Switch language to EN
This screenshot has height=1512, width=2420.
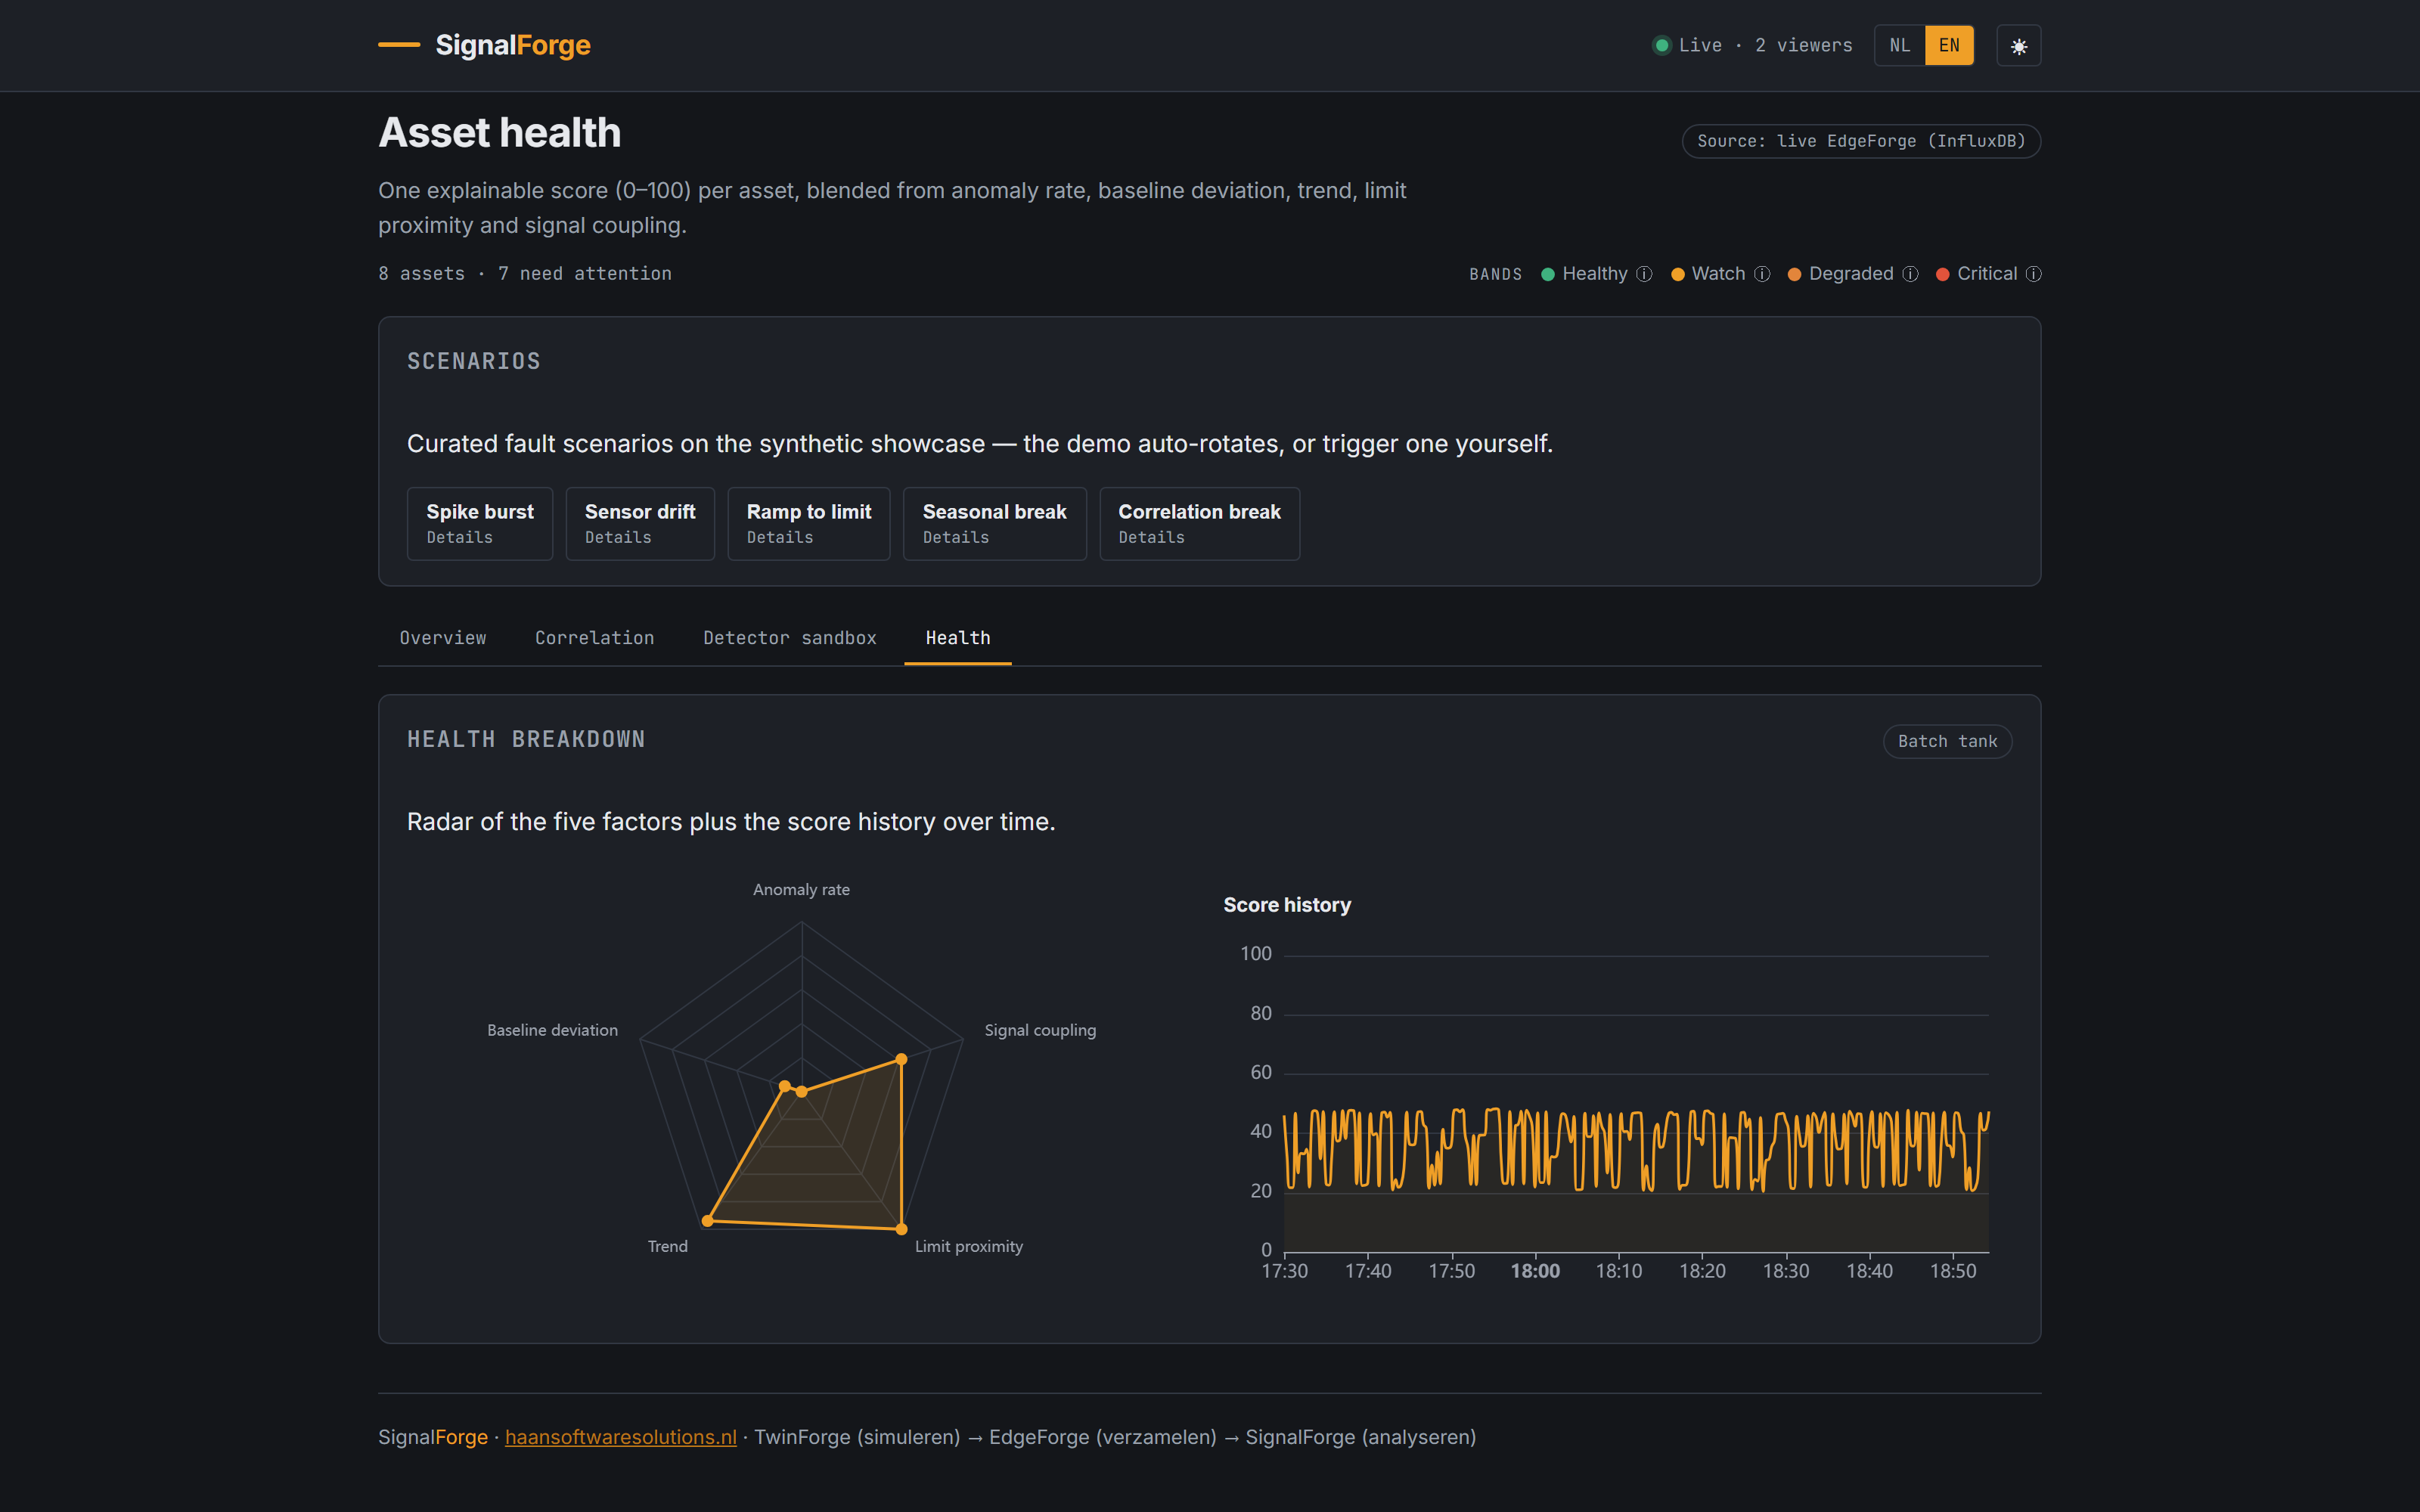coord(1949,46)
